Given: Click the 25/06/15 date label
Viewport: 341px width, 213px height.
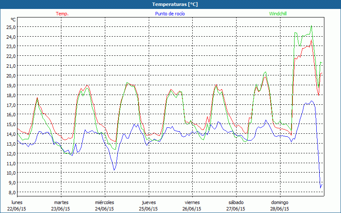Looking at the screenshot, I should pos(148,209).
